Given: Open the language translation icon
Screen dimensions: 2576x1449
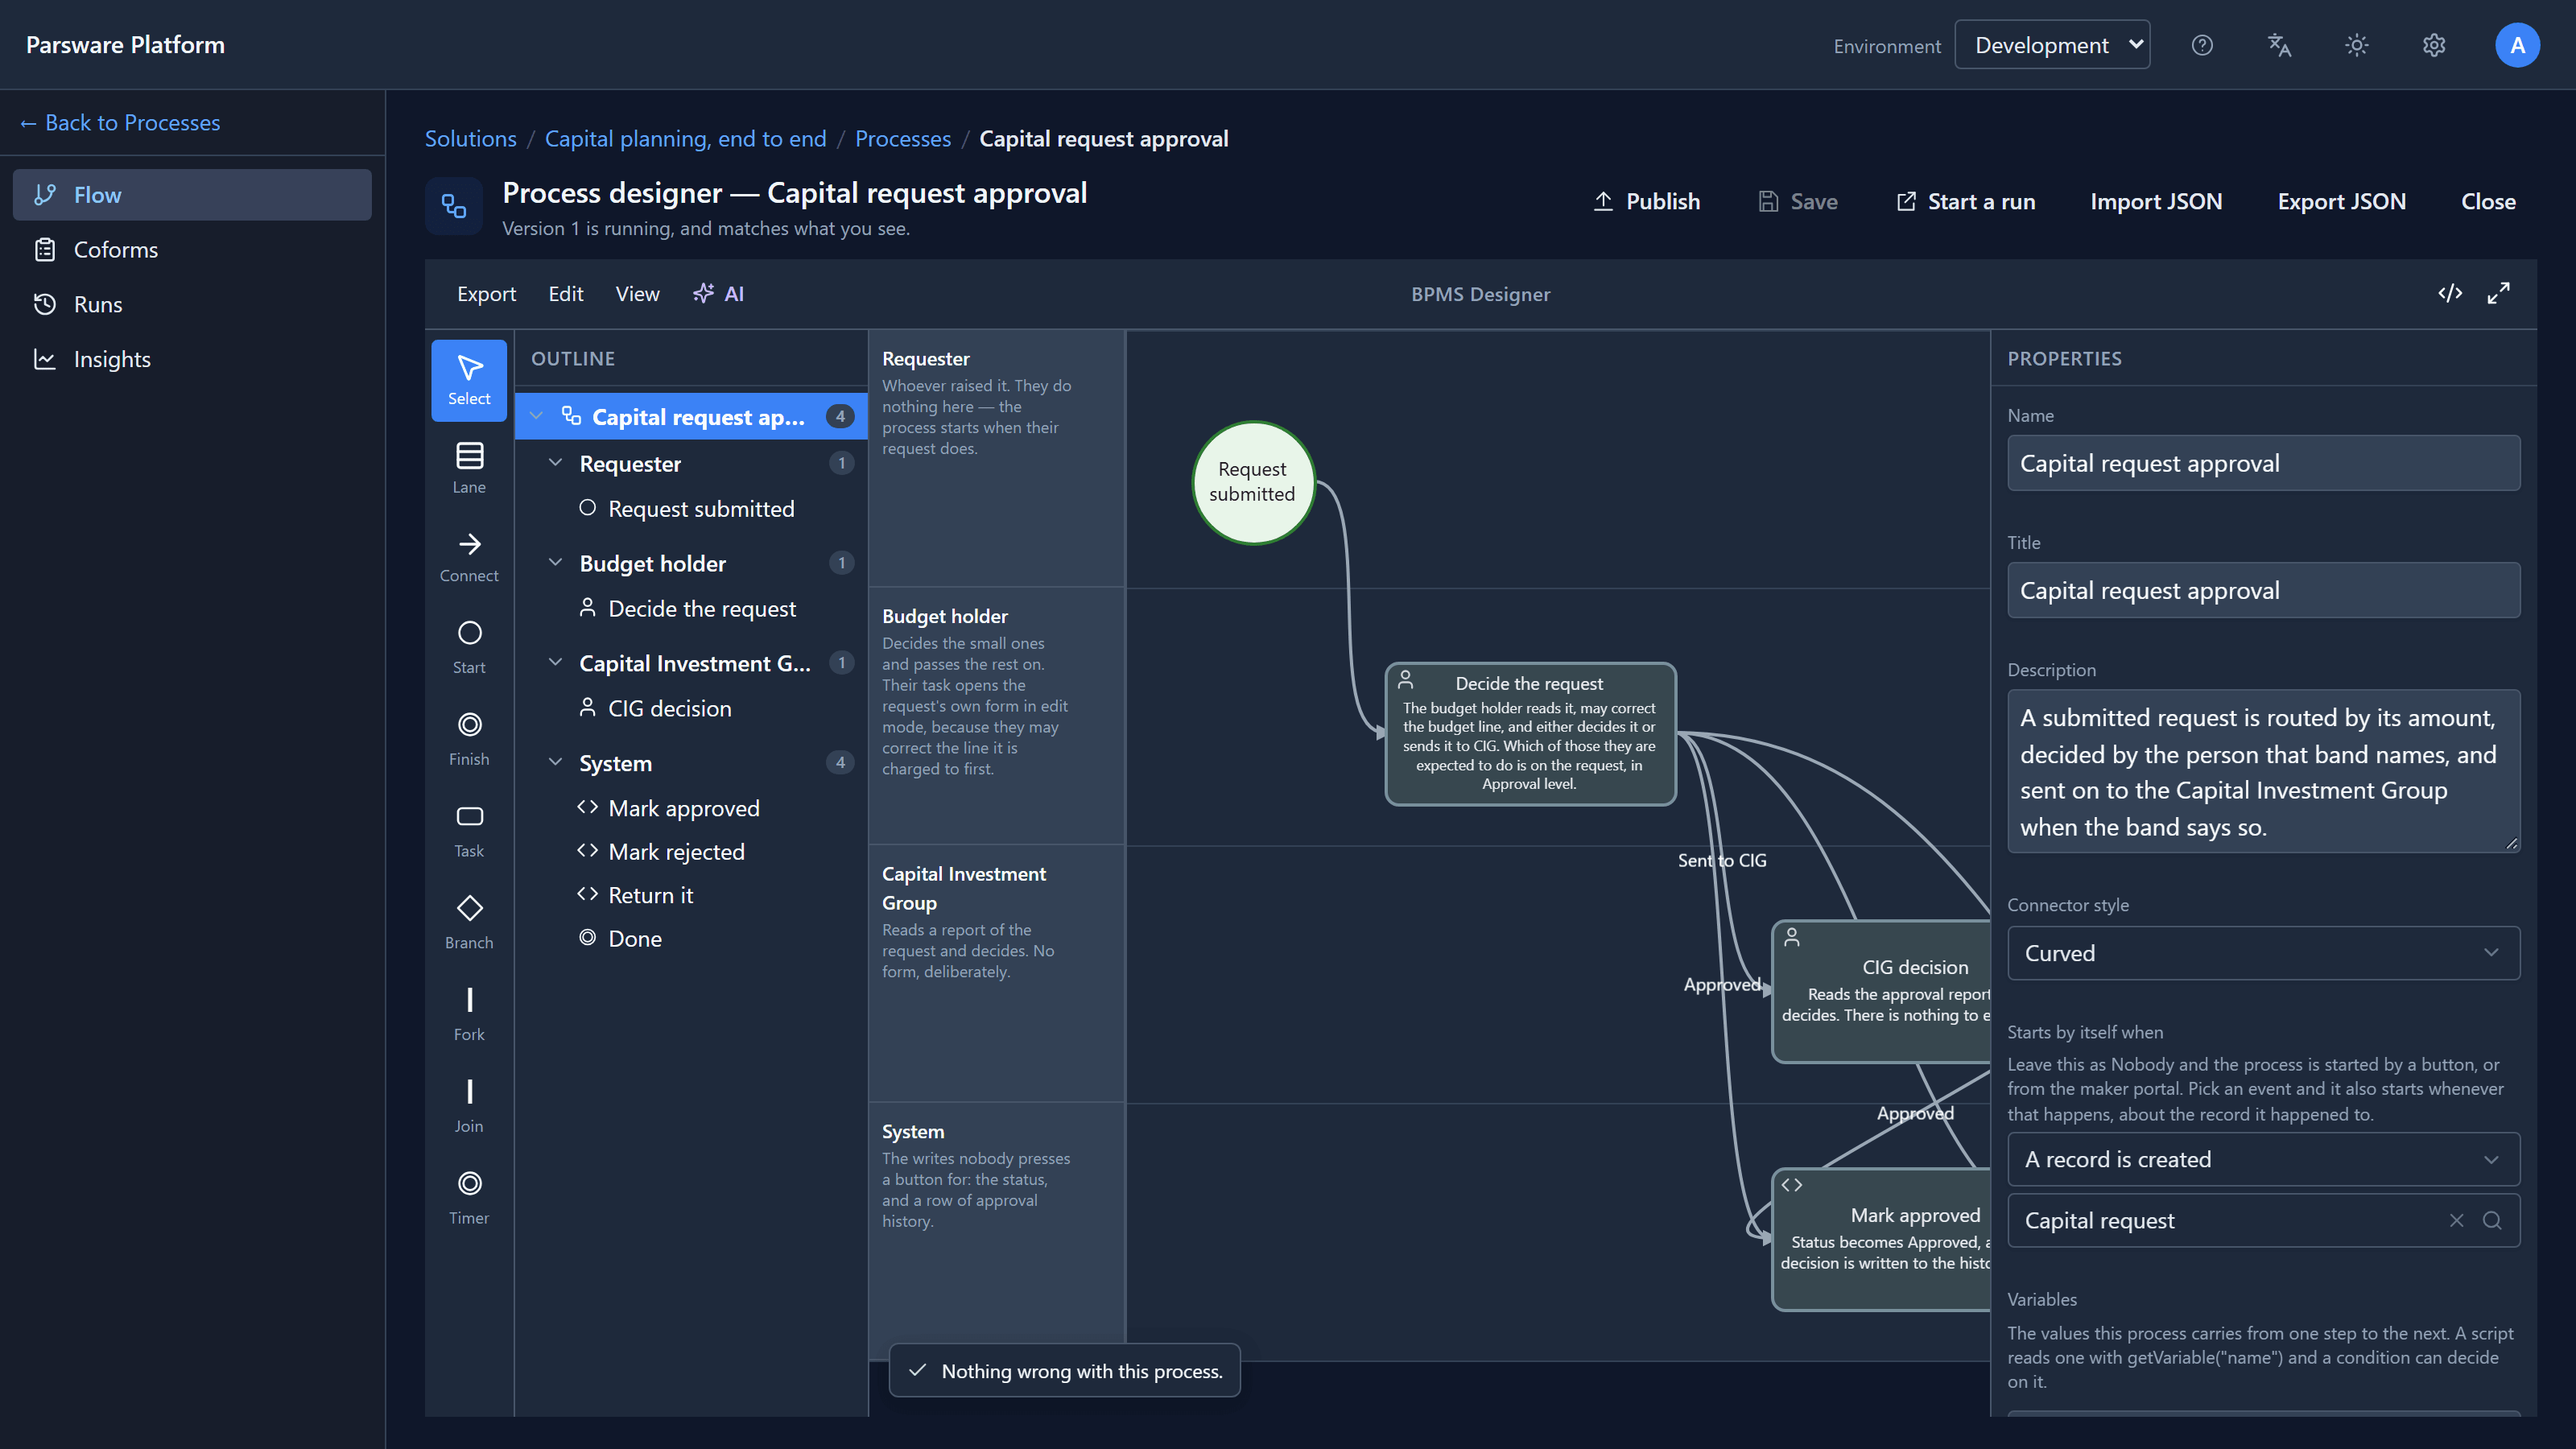Looking at the screenshot, I should point(2279,45).
